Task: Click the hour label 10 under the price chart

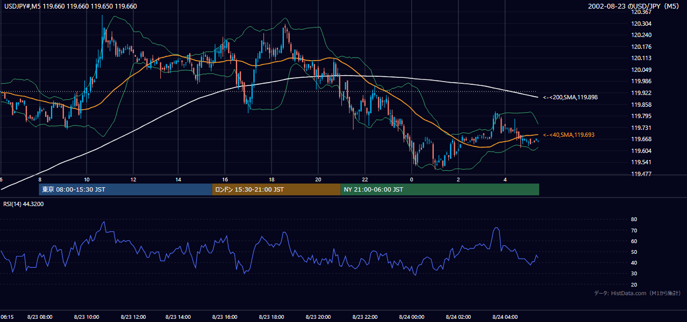Action: pos(87,179)
